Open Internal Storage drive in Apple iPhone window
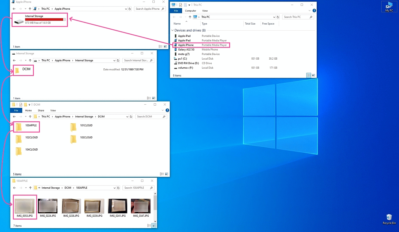This screenshot has height=232, width=399. [40, 20]
